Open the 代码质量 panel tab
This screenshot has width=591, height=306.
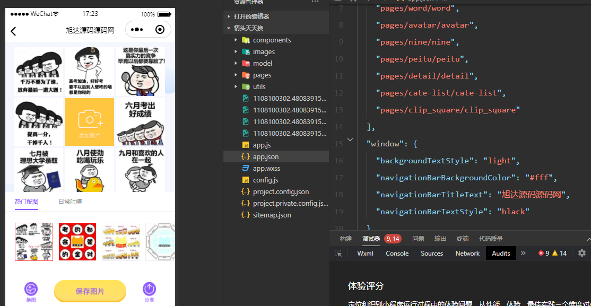[x=491, y=239]
